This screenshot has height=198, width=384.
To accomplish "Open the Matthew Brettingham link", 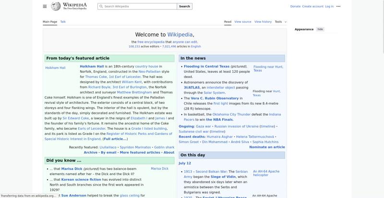I will coord(134,92).
